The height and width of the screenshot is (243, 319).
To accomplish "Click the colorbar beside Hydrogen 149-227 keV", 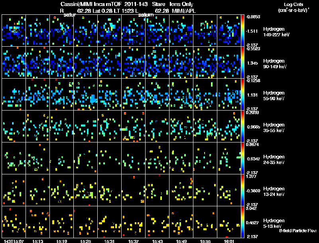I will 243,31.
